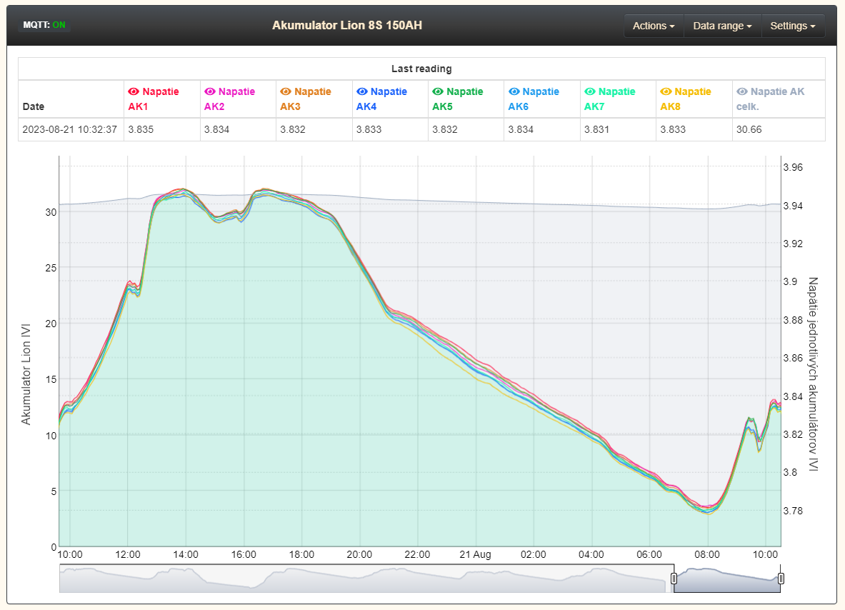
Task: Click the left handle of range selector
Action: (x=673, y=578)
